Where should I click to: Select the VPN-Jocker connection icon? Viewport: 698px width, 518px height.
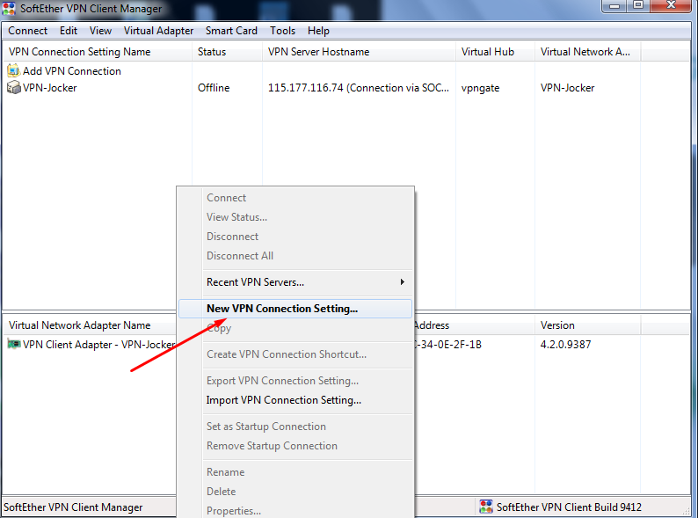coord(14,87)
